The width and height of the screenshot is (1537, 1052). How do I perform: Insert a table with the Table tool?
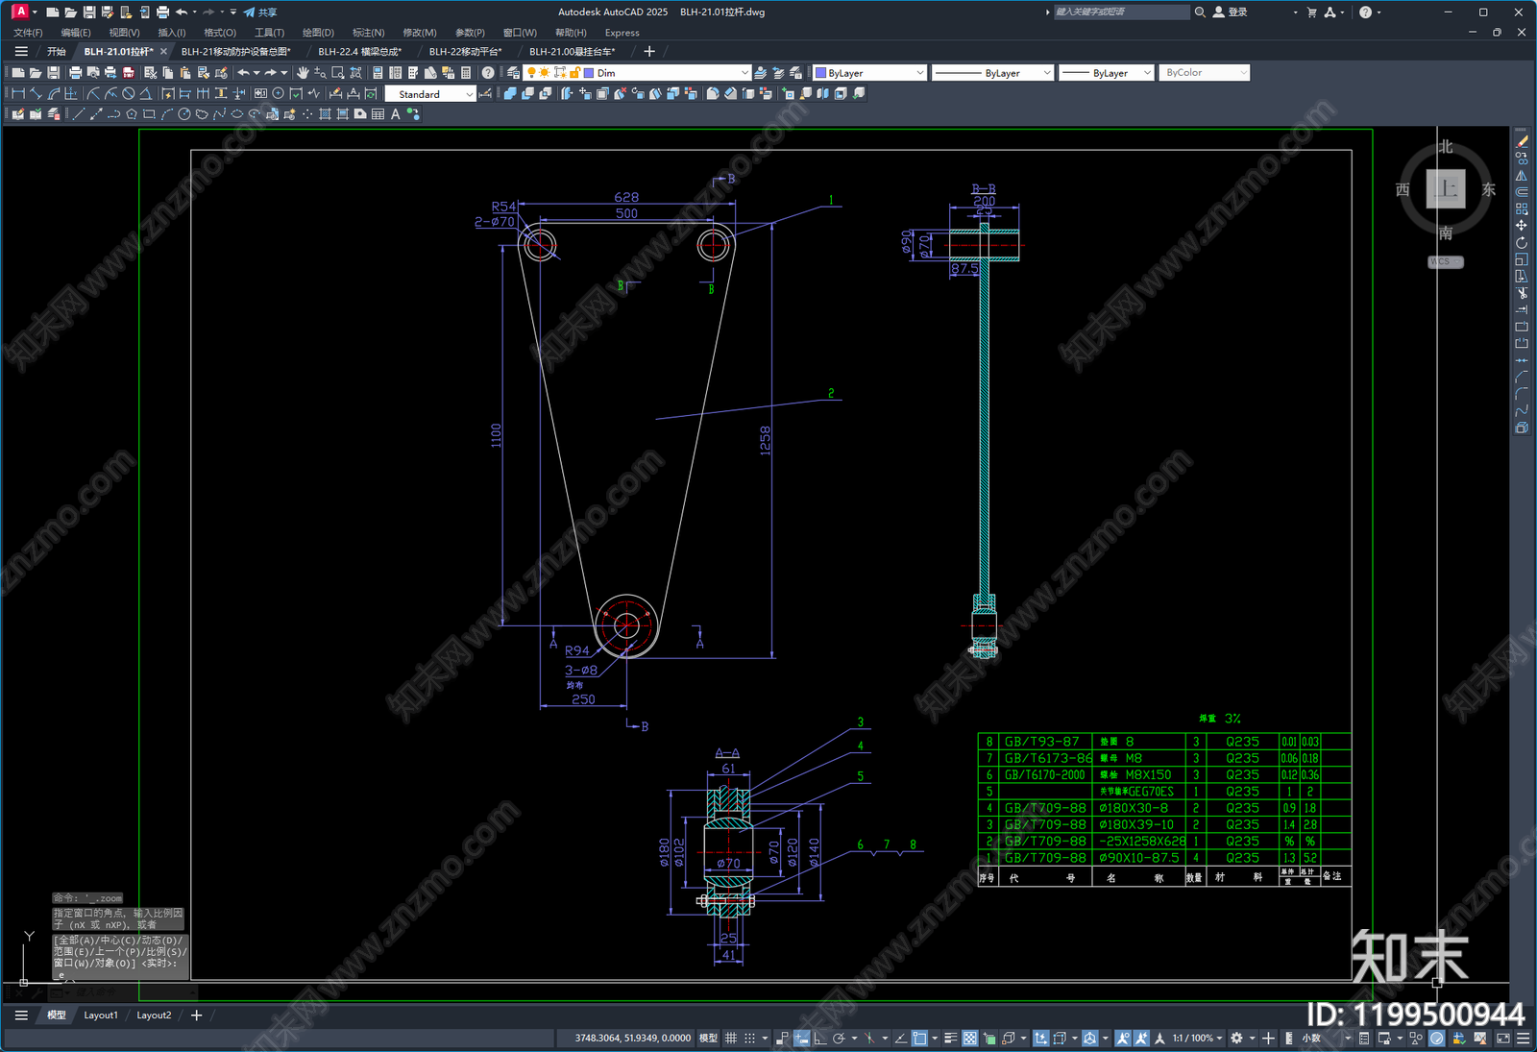(x=378, y=114)
